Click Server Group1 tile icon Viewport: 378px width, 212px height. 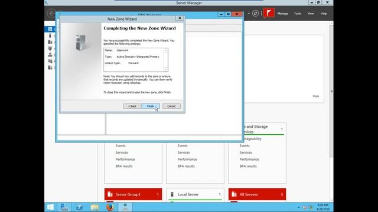tap(110, 194)
